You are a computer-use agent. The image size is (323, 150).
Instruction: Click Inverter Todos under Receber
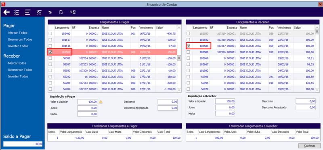click(x=18, y=76)
